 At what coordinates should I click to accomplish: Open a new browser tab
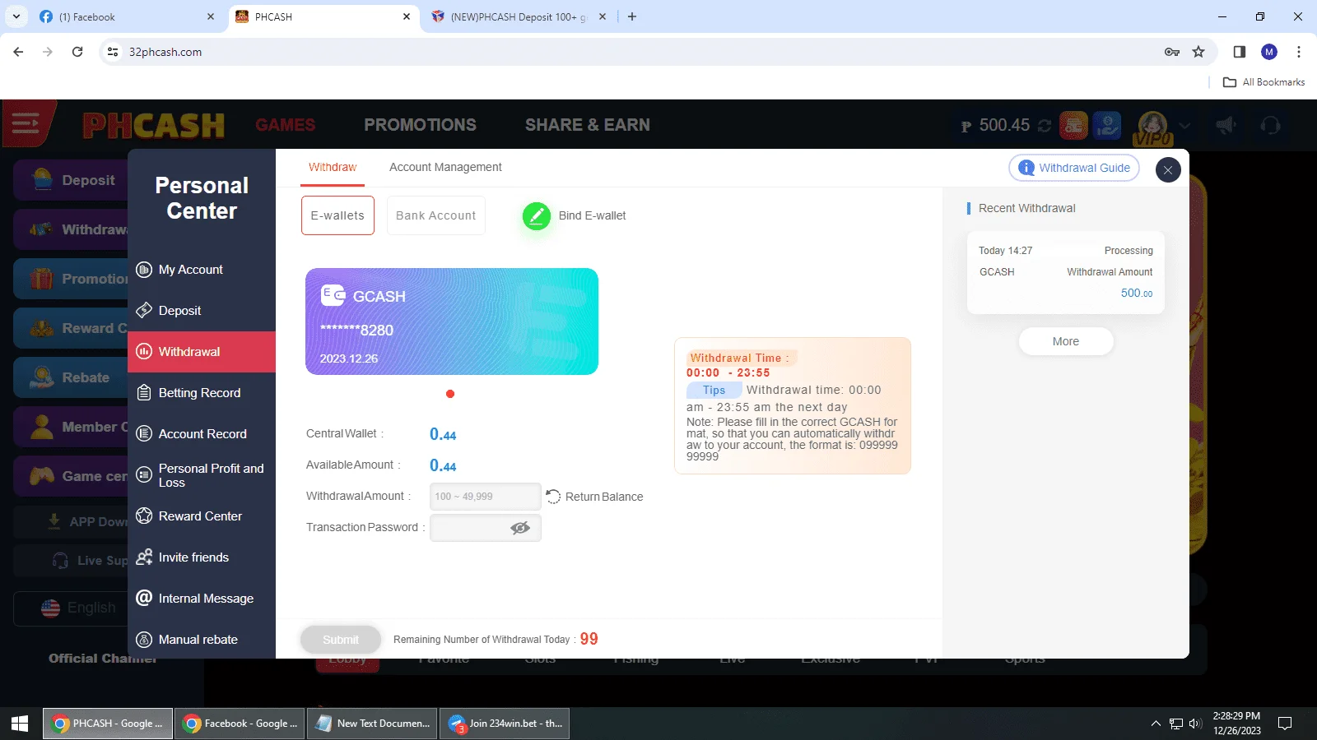[x=632, y=16]
